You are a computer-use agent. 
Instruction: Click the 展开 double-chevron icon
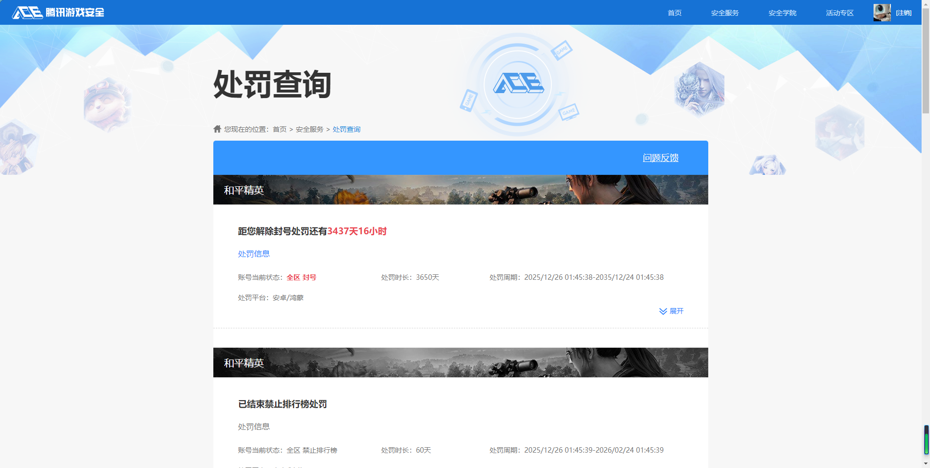coord(663,311)
